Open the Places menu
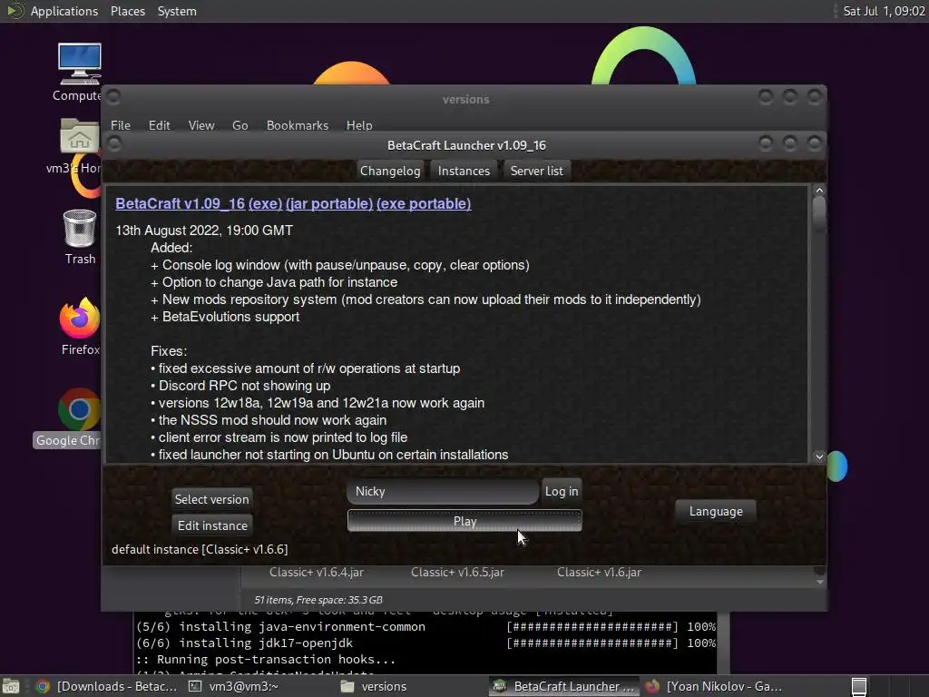 [127, 11]
